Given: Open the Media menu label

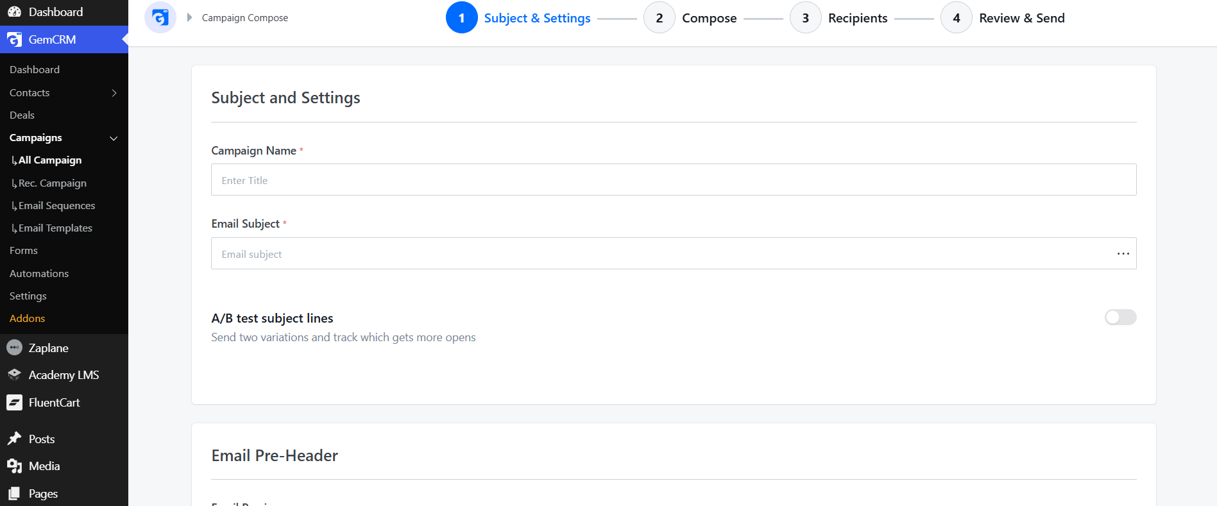Looking at the screenshot, I should pos(44,466).
